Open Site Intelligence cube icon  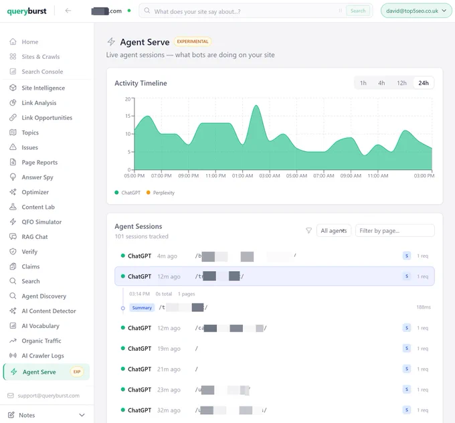[13, 88]
